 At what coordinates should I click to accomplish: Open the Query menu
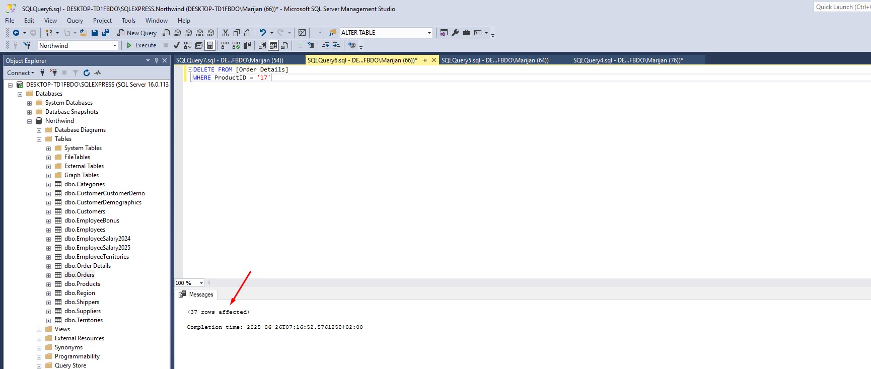point(75,21)
